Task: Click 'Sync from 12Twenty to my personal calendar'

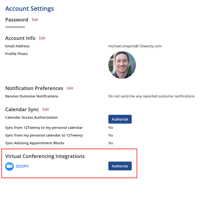Action: point(44,128)
